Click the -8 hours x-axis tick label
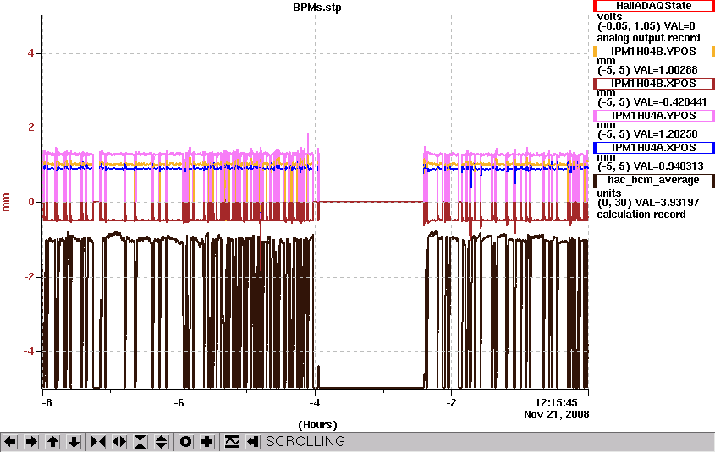715x452 pixels. click(47, 403)
